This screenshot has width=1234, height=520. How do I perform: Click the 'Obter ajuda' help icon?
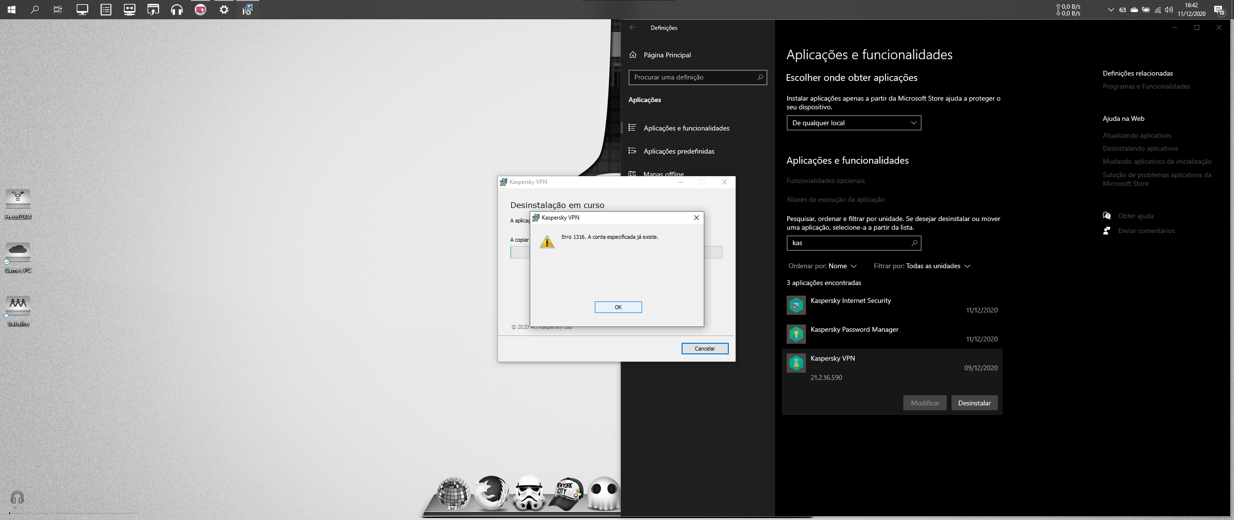click(1107, 216)
